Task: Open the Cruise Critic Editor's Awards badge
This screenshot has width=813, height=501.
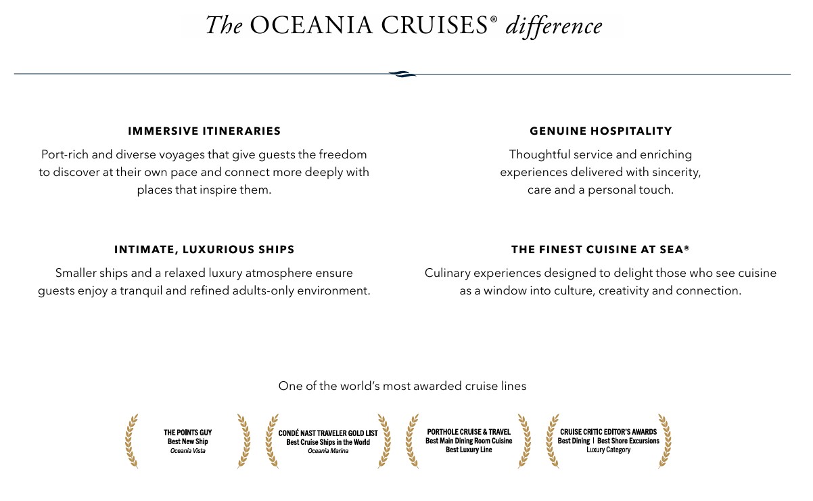Action: pos(608,441)
